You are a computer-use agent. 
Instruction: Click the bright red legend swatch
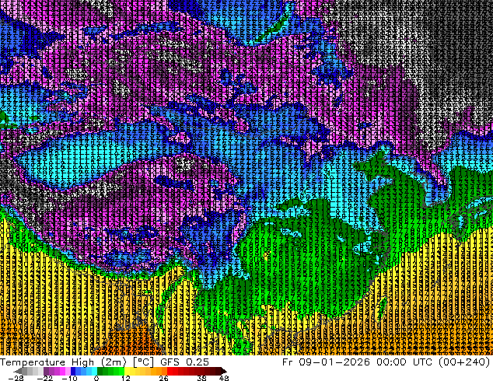(170, 371)
